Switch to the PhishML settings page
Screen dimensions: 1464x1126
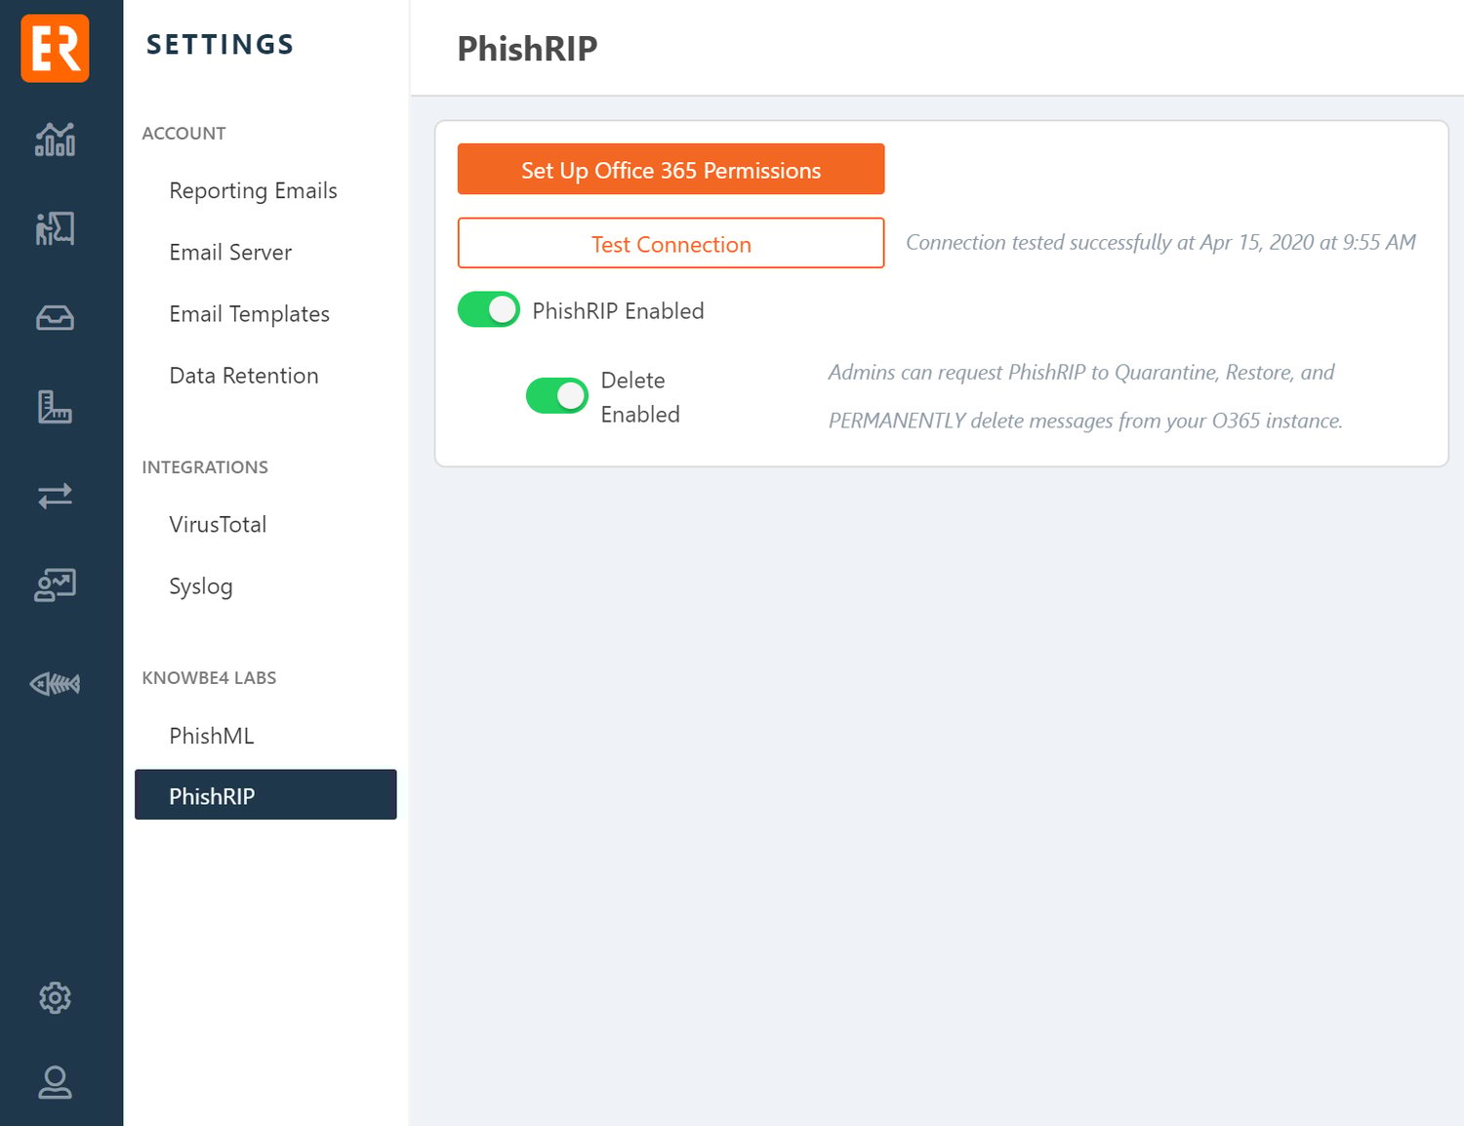click(x=212, y=735)
